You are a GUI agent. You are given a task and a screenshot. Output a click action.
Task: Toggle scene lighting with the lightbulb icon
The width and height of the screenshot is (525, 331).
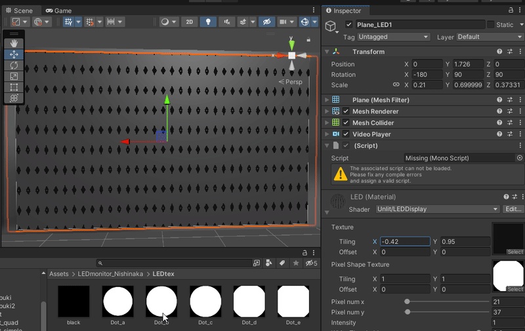pyautogui.click(x=209, y=22)
